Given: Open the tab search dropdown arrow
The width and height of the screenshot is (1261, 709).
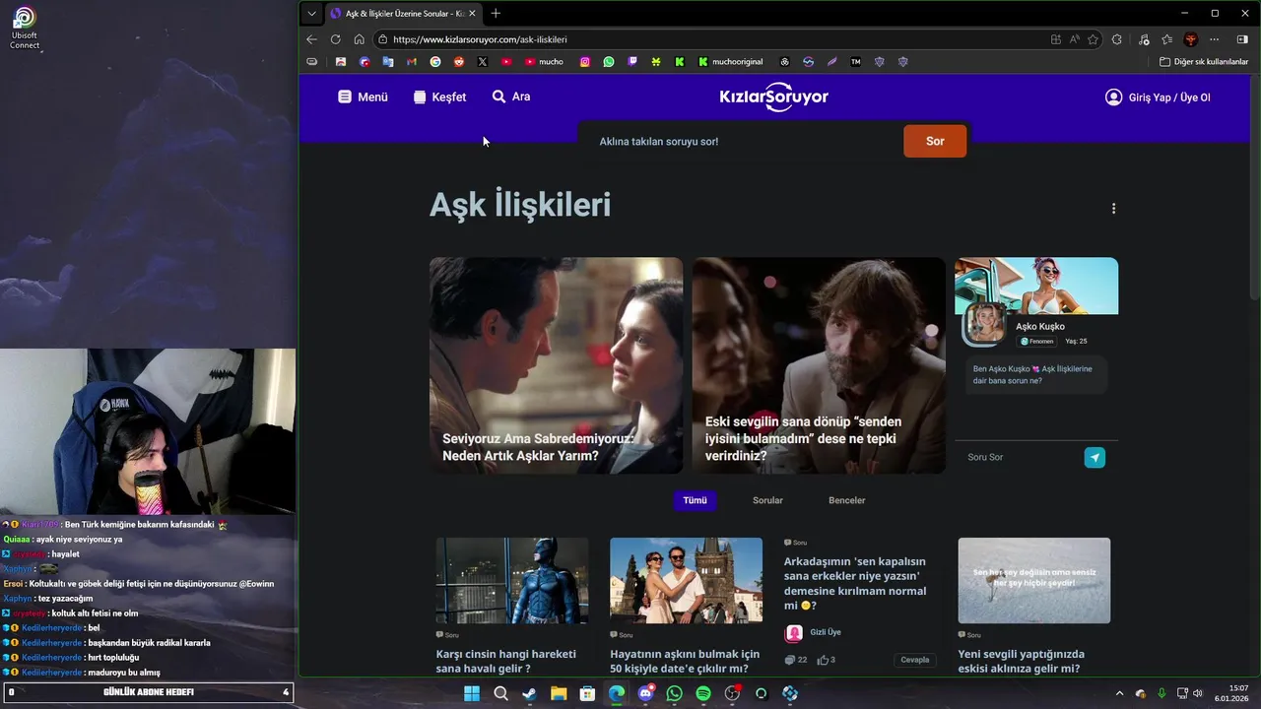Looking at the screenshot, I should click(311, 13).
